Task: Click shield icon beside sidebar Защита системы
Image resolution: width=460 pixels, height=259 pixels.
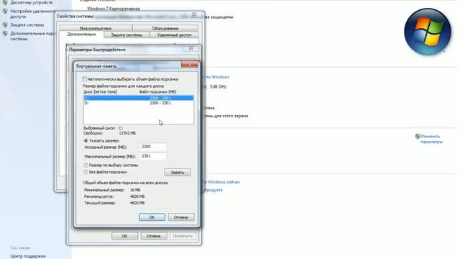Action: pyautogui.click(x=5, y=25)
